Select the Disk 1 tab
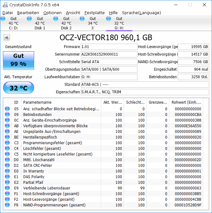The image size is (212, 213). 40,23
